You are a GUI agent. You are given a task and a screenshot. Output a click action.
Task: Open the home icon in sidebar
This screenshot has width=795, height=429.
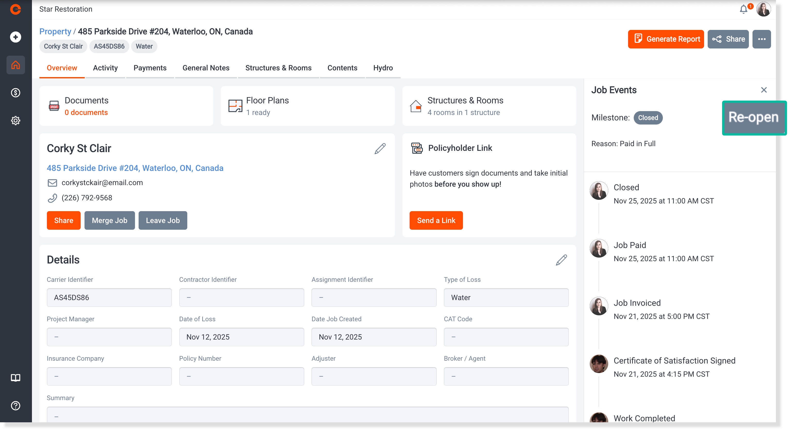point(15,65)
